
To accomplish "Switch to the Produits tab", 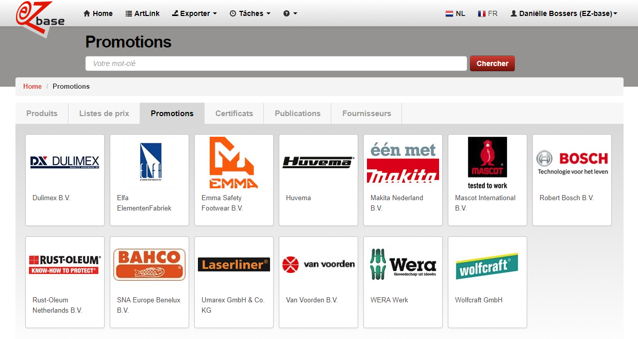I will pyautogui.click(x=42, y=114).
